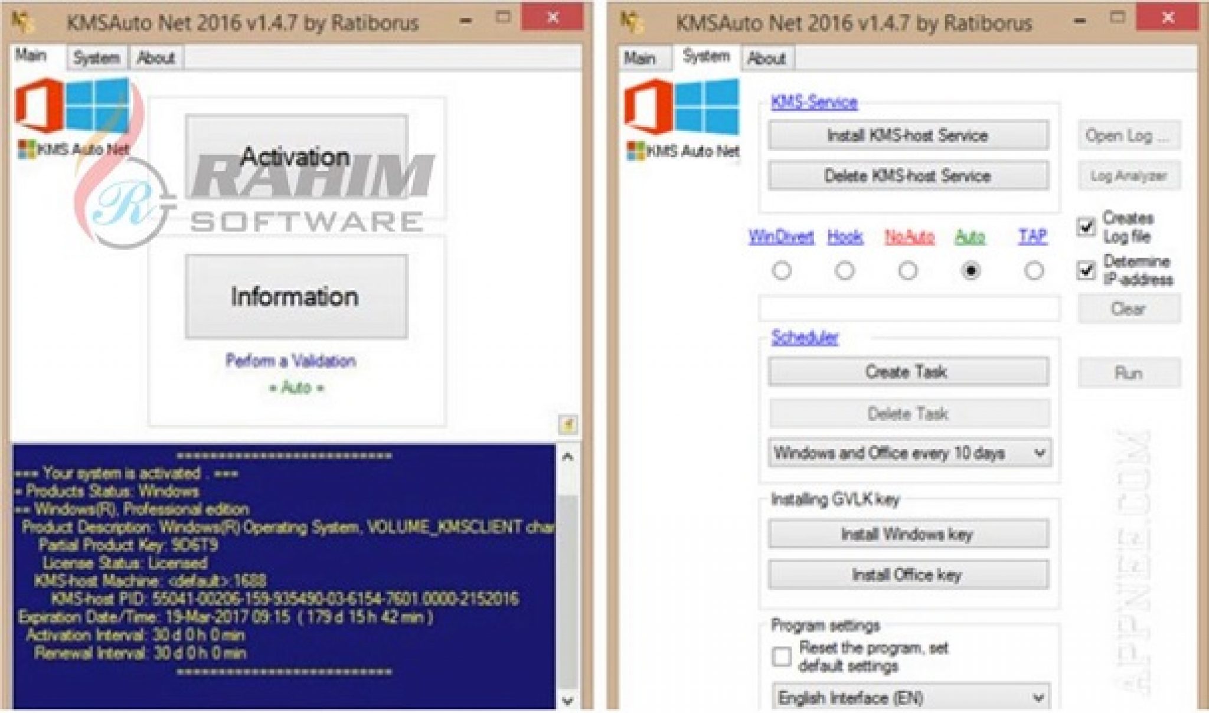Click the empty text field below the radio buttons
1209x713 pixels.
(909, 308)
